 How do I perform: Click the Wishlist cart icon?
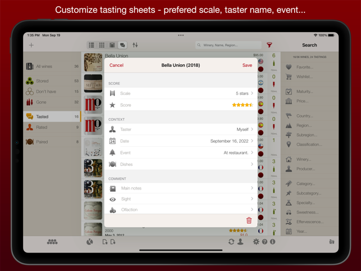click(289, 76)
